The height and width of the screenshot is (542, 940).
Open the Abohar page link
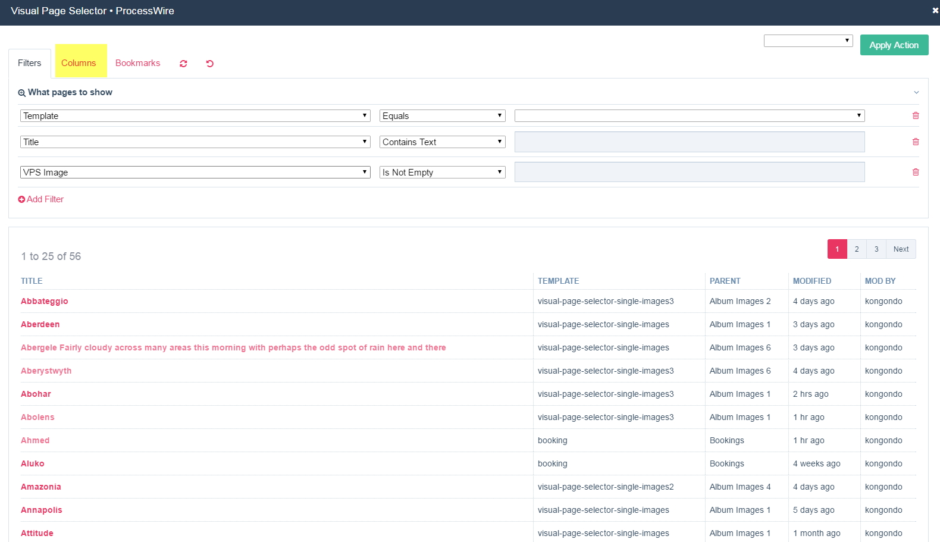pyautogui.click(x=36, y=394)
